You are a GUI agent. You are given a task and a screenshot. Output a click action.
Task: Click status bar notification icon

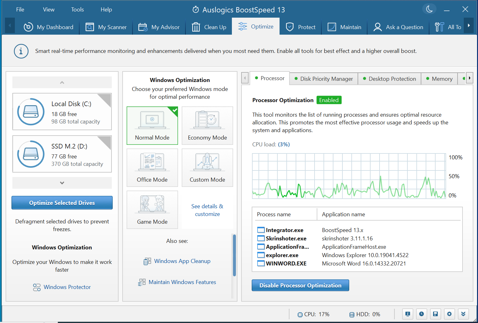coord(408,314)
